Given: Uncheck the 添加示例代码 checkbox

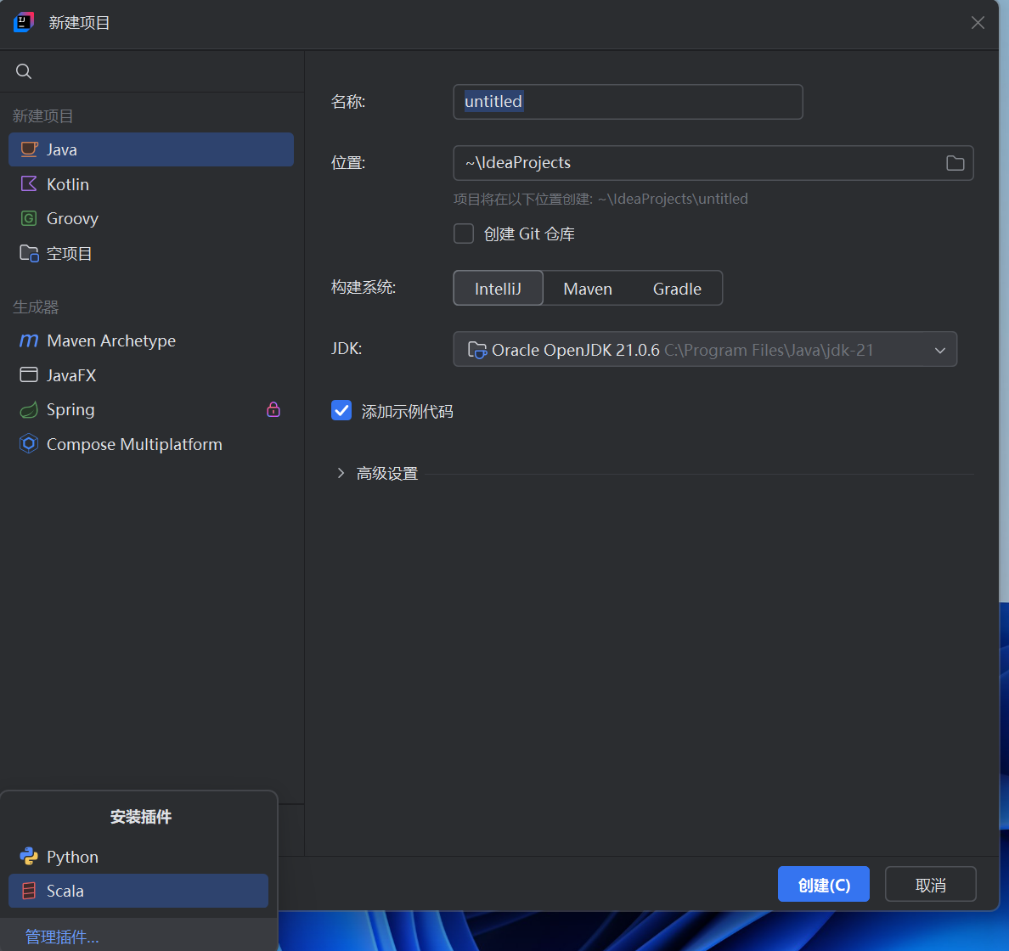Looking at the screenshot, I should (341, 410).
